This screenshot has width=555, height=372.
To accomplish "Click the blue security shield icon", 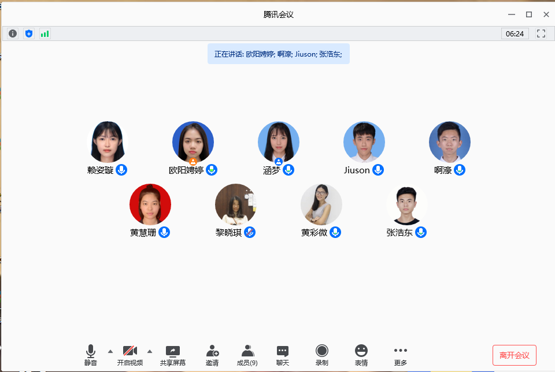I will (x=29, y=34).
